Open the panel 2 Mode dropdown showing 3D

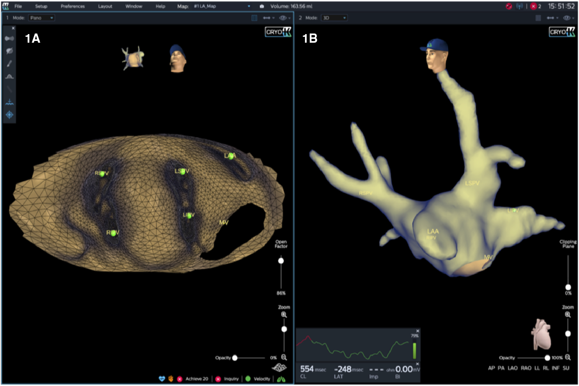click(334, 18)
